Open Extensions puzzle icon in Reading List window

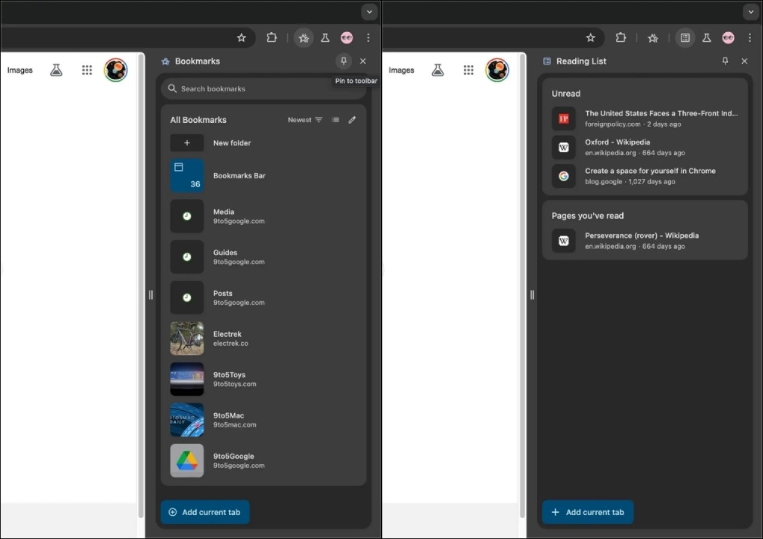click(x=621, y=38)
